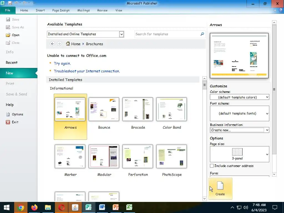Select the Arrows brochure template
Image resolution: width=284 pixels, height=213 pixels.
[70, 117]
